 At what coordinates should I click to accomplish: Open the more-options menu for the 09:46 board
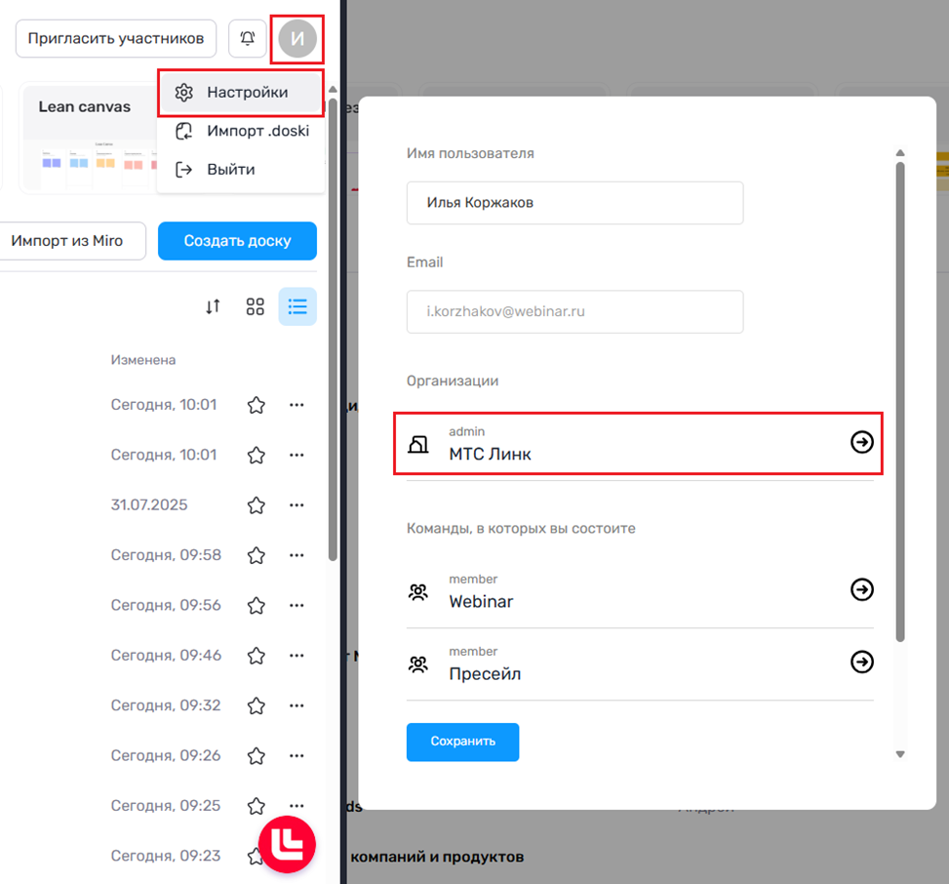pyautogui.click(x=297, y=655)
